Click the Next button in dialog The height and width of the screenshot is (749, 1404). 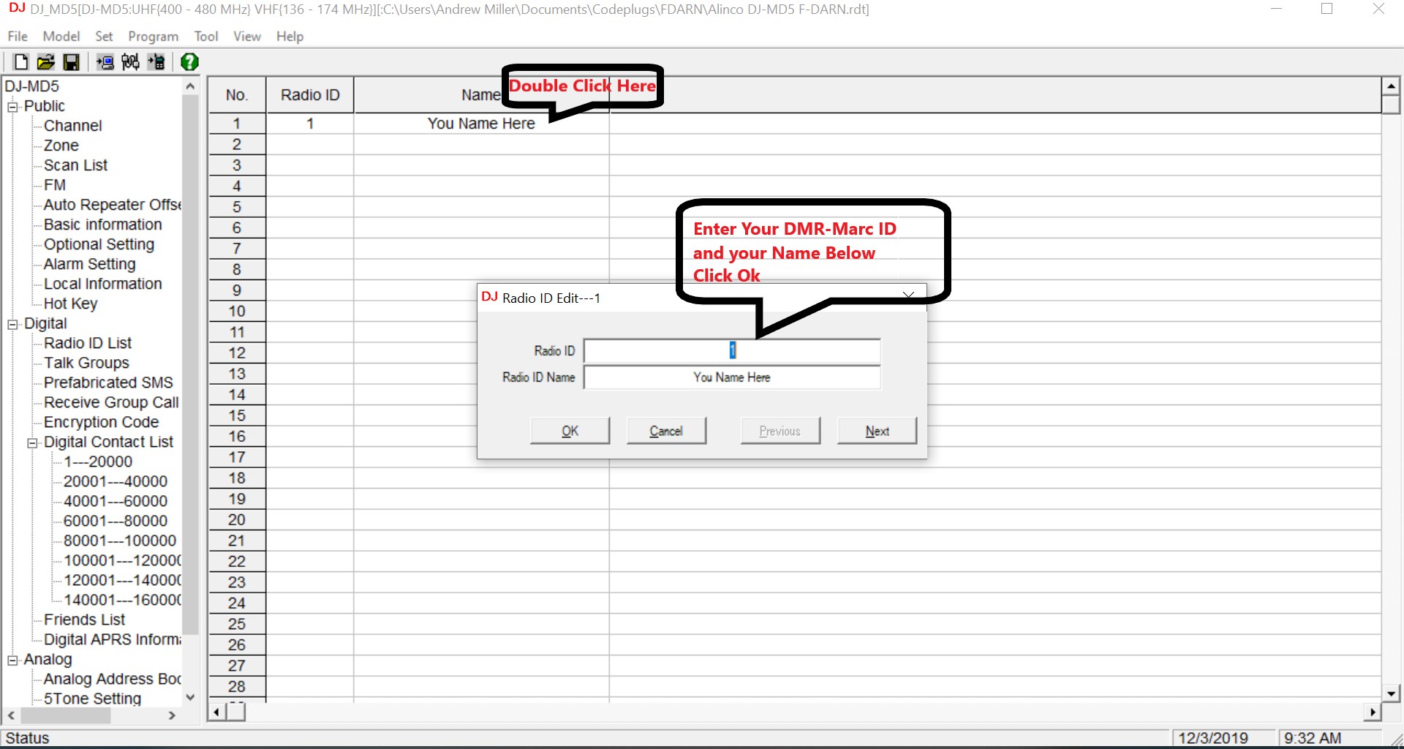click(x=876, y=431)
